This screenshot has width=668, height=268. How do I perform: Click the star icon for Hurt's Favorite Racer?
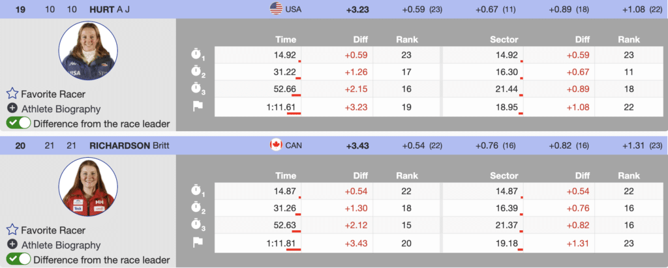pos(12,95)
